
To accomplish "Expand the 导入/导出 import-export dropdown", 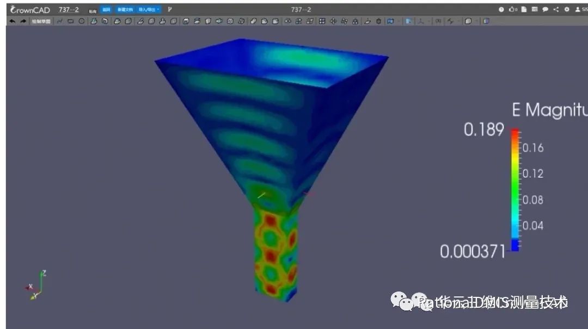I will pyautogui.click(x=149, y=10).
